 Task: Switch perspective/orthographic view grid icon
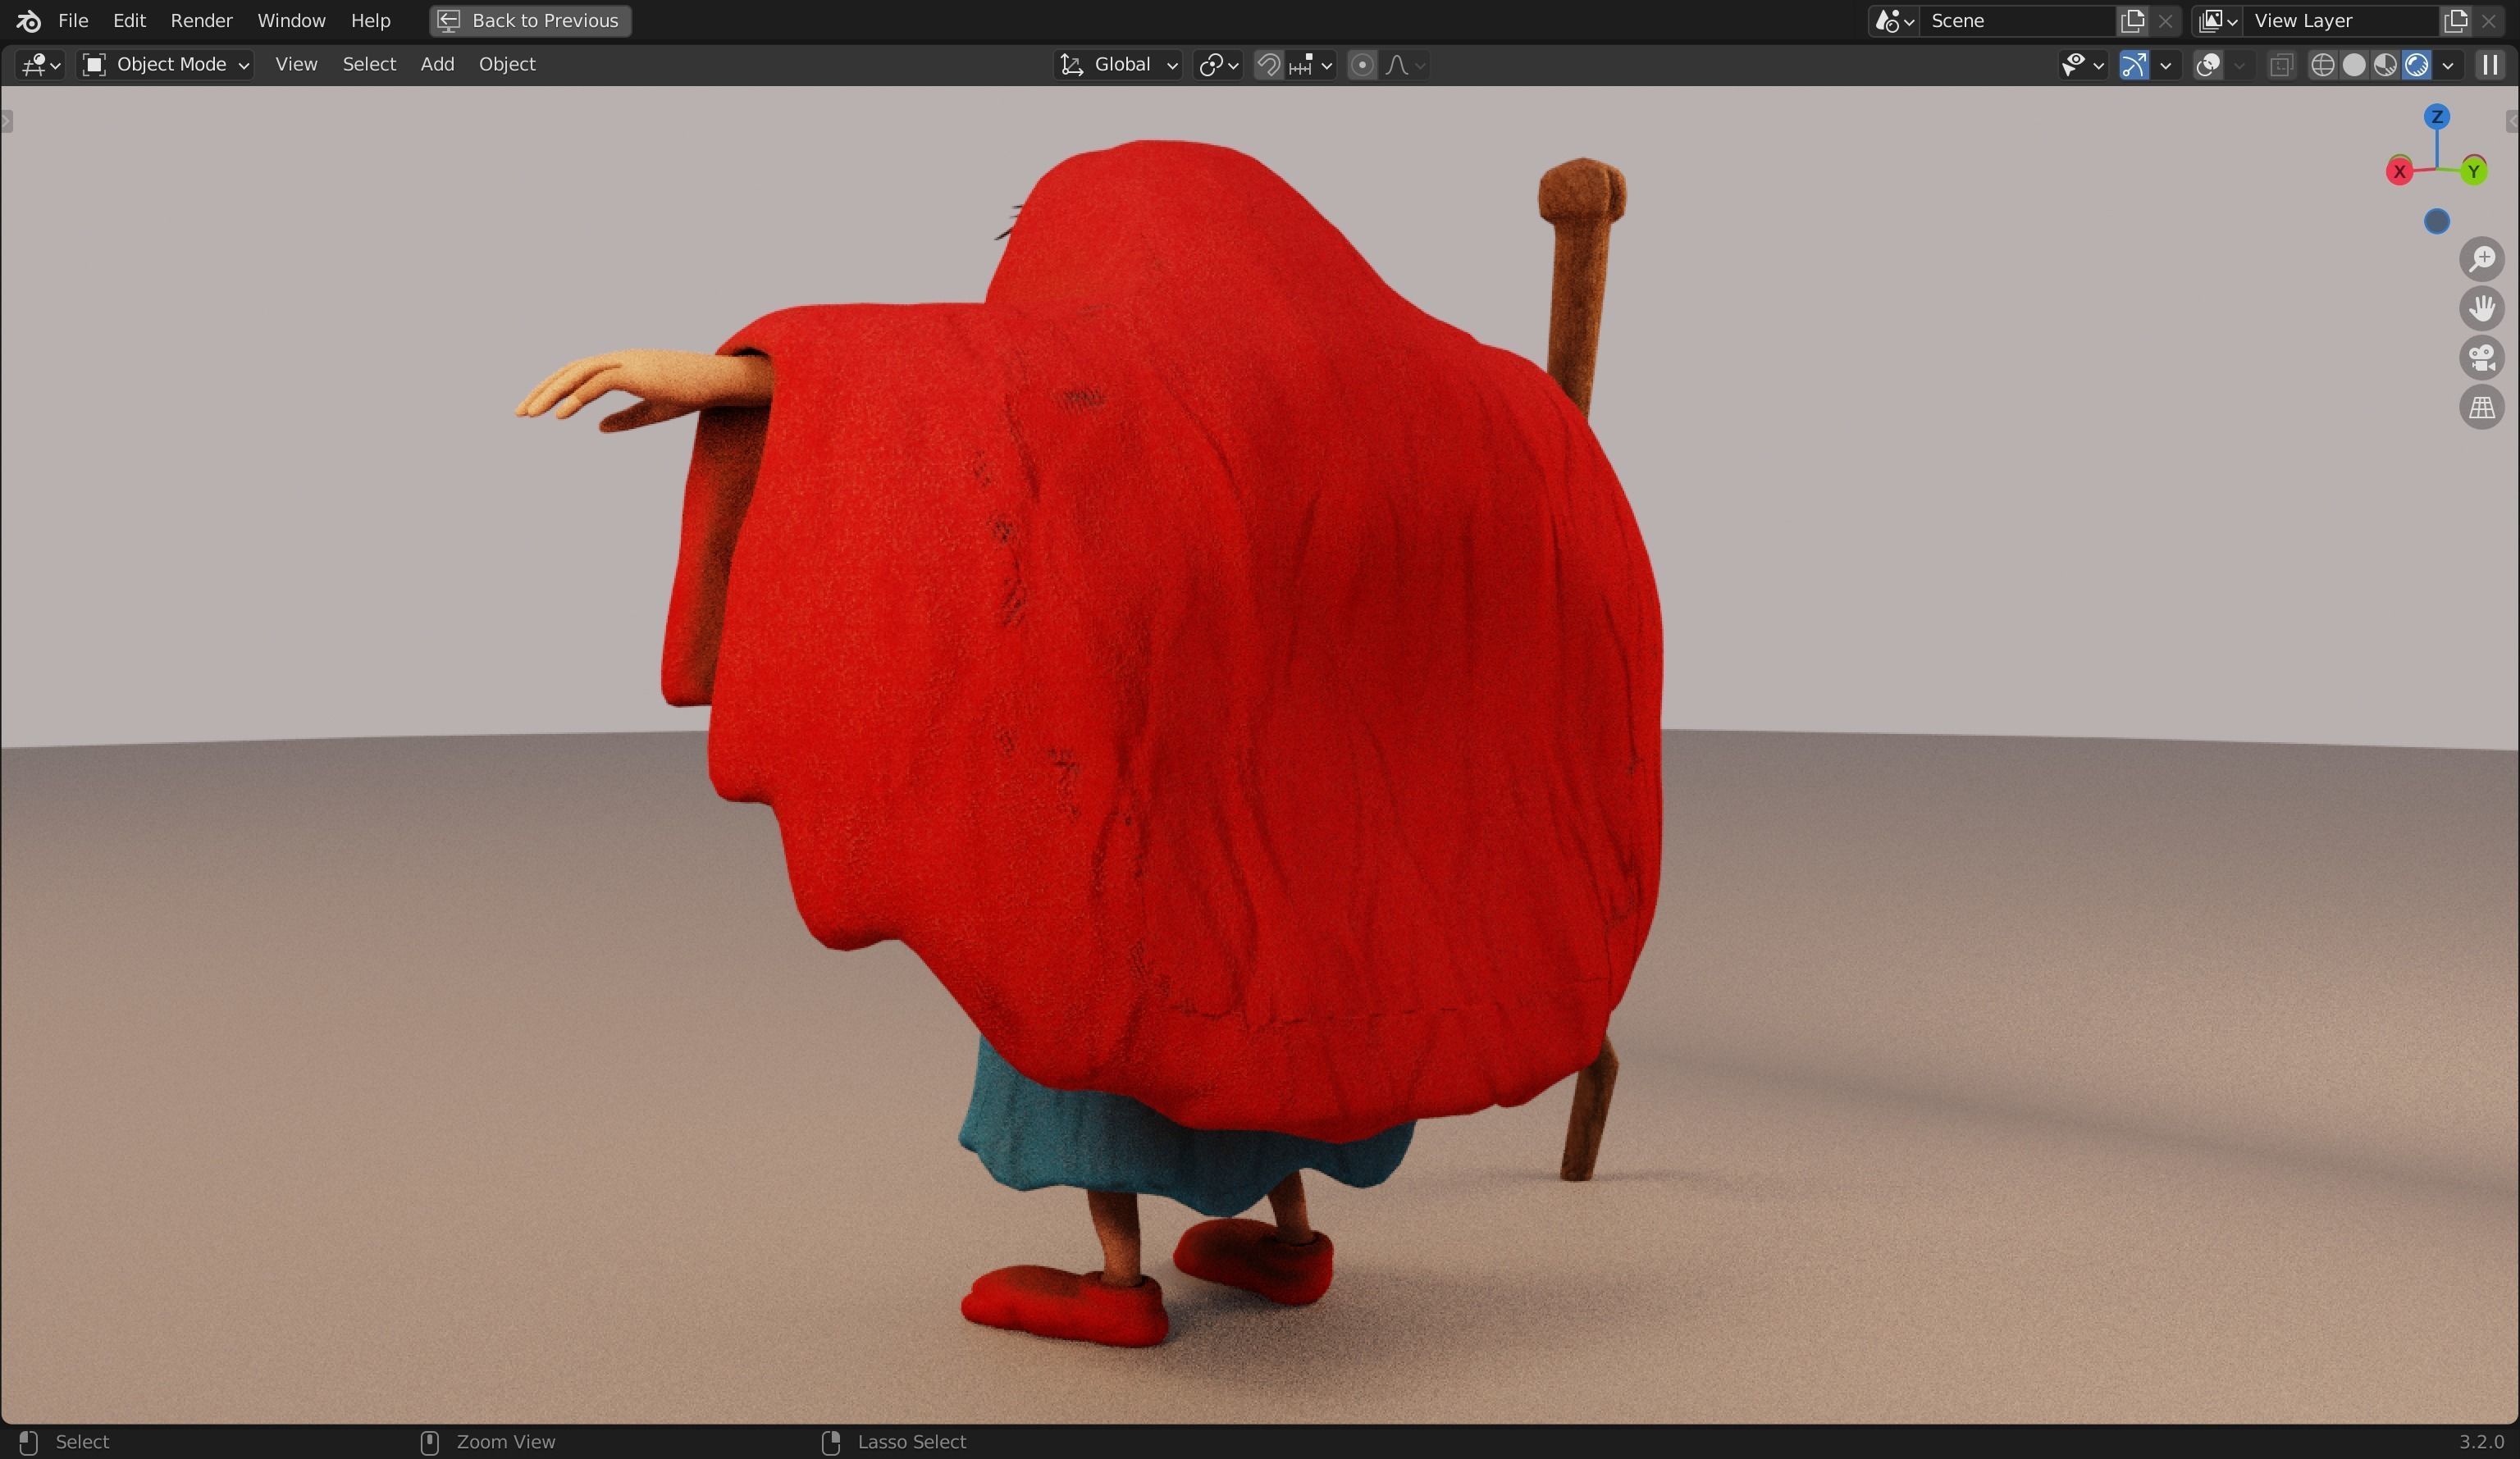2482,407
